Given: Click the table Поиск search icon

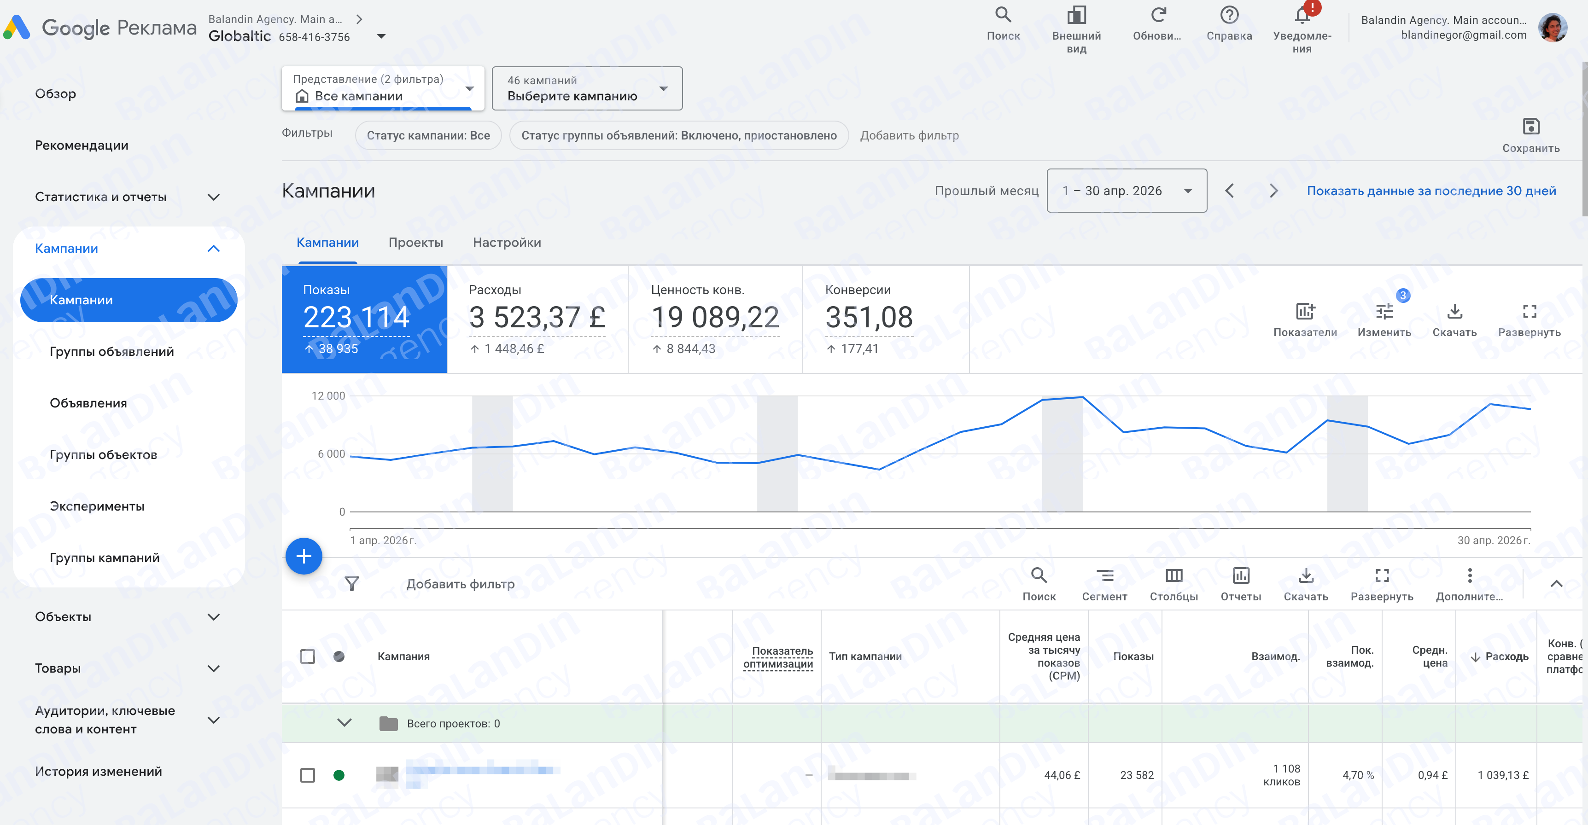Looking at the screenshot, I should click(1039, 575).
